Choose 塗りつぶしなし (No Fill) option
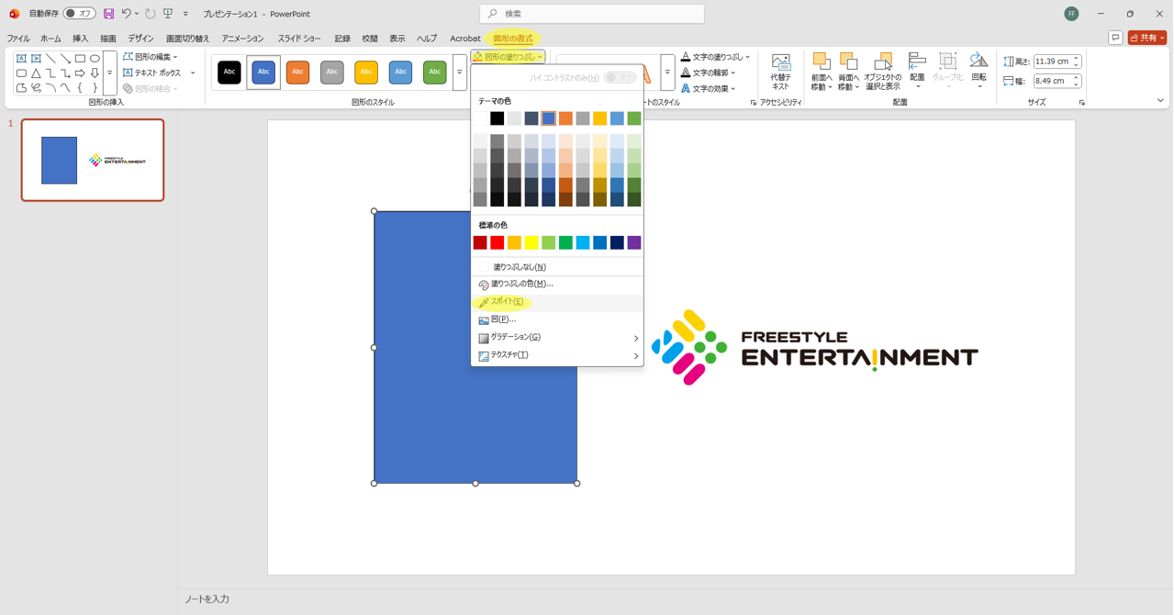 tap(519, 267)
